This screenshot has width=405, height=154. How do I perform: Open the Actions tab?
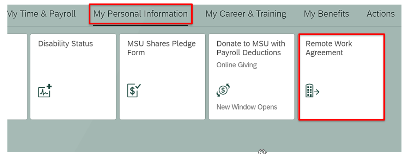pos(380,14)
